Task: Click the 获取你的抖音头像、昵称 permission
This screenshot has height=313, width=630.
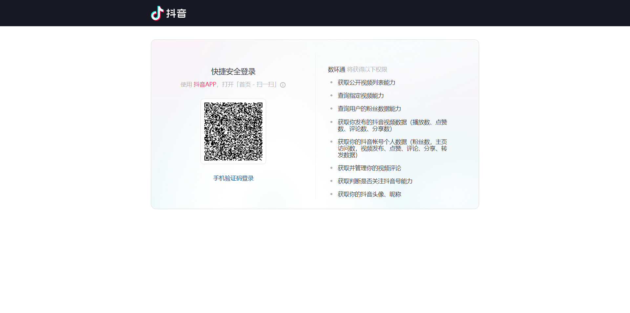Action: [369, 194]
